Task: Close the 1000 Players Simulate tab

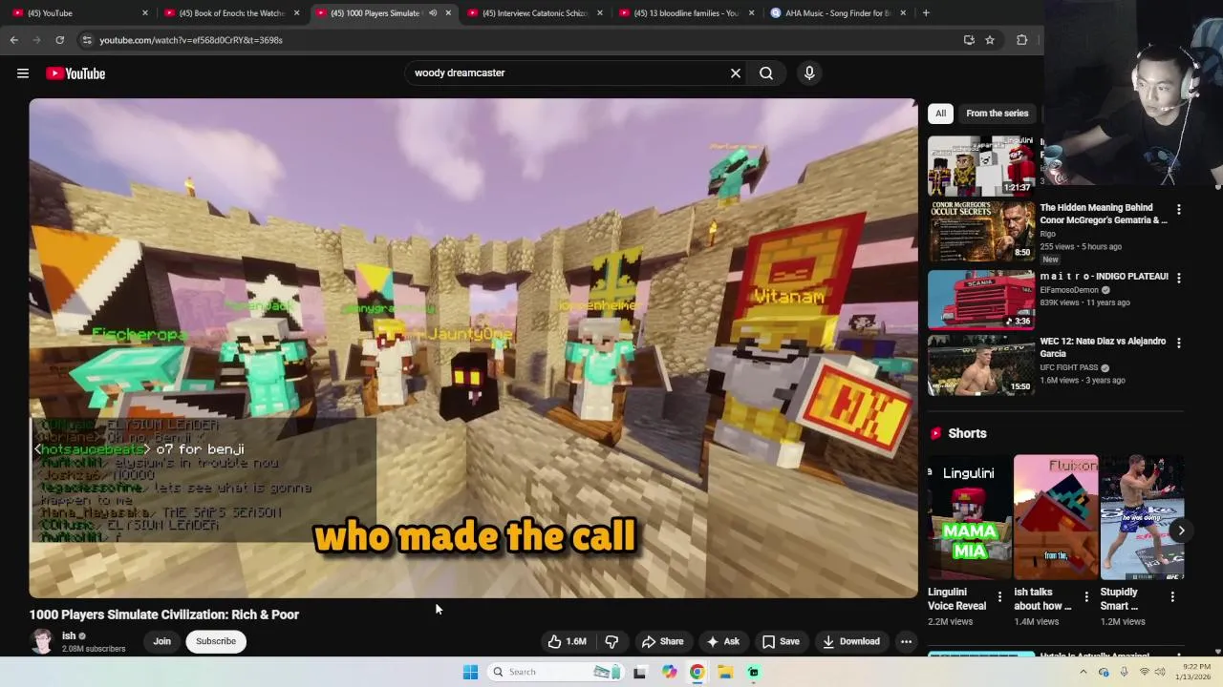Action: pos(448,13)
